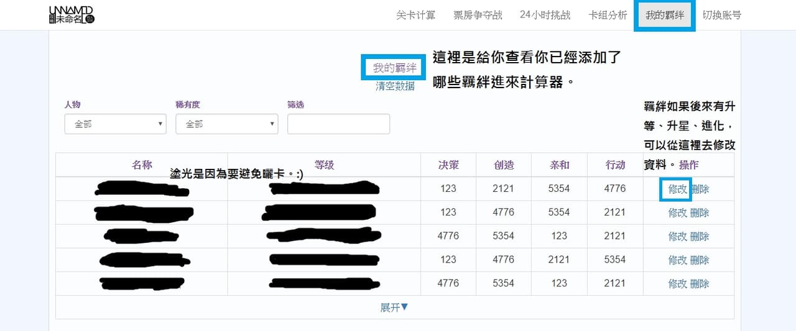Open the 24小时挑战 nav item
The image size is (796, 331).
545,15
